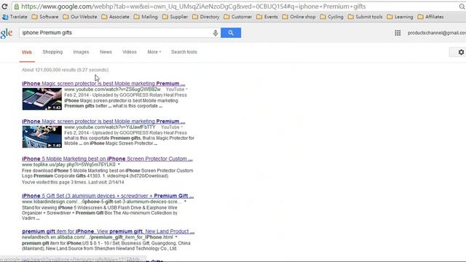This screenshot has height=262, width=466.
Task: Click the Google logo
Action: coord(7,33)
